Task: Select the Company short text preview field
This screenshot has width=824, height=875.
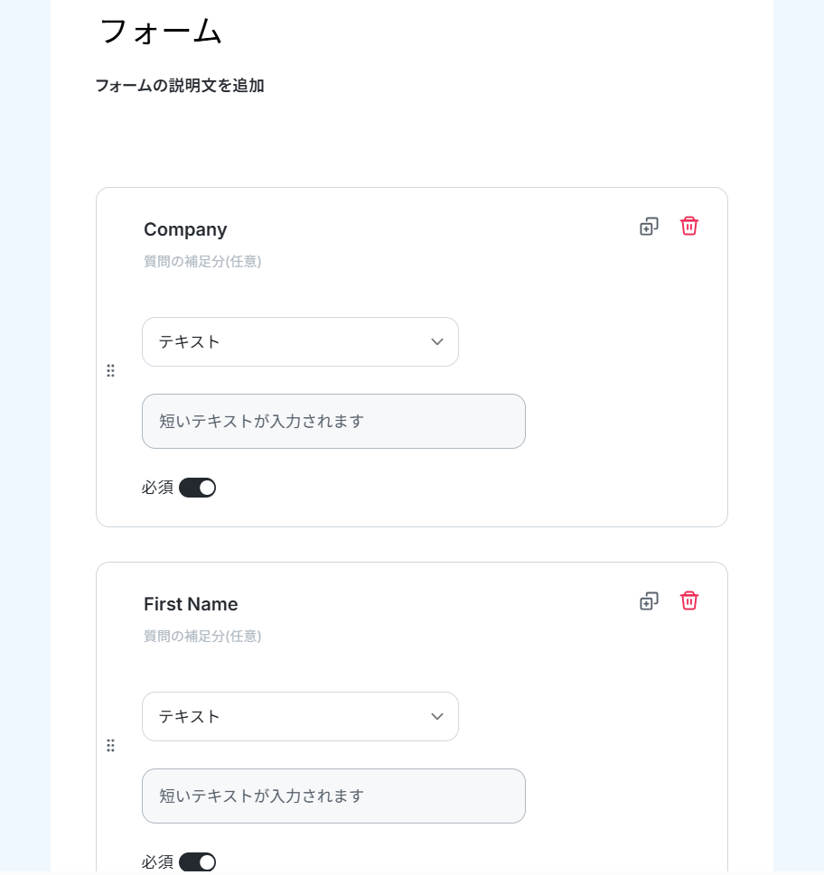Action: click(x=333, y=422)
